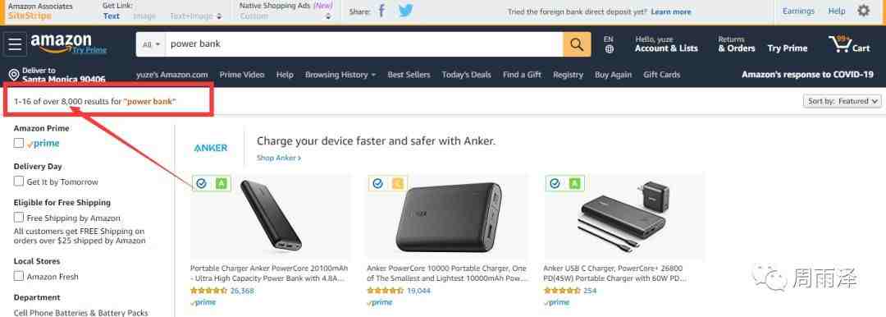Open the shopping cart icon
Viewport: 886px width, 317px height.
coord(849,44)
